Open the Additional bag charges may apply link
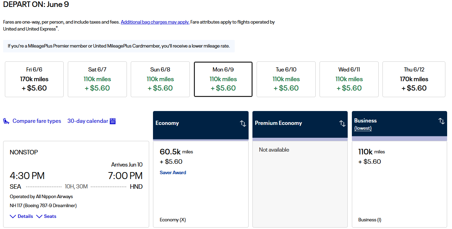The width and height of the screenshot is (452, 229). (x=155, y=22)
